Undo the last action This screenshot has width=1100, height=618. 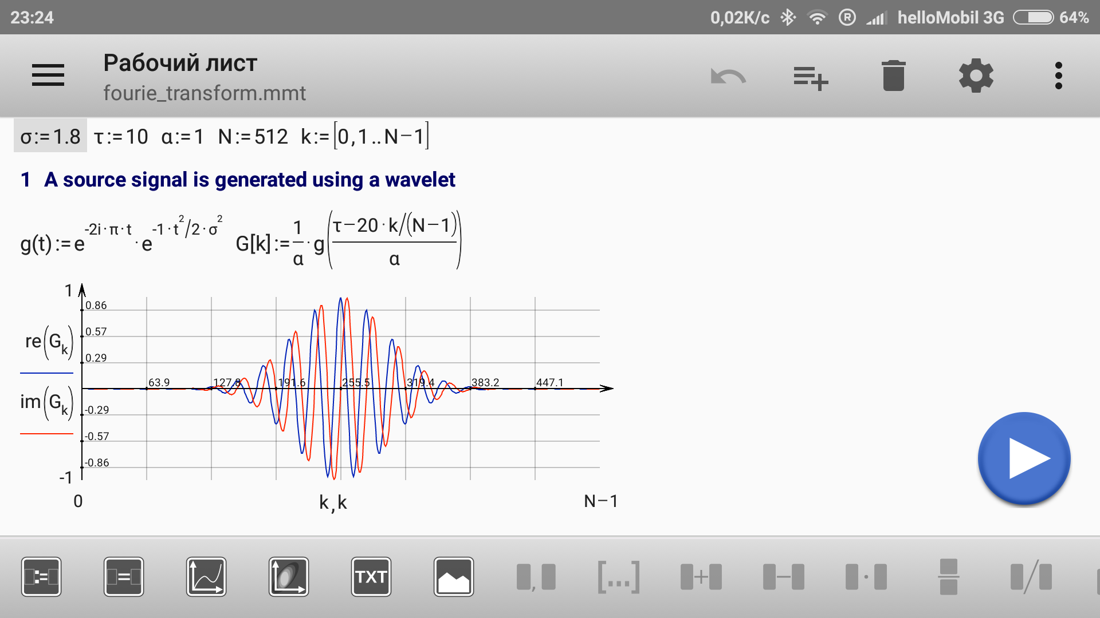pyautogui.click(x=728, y=76)
